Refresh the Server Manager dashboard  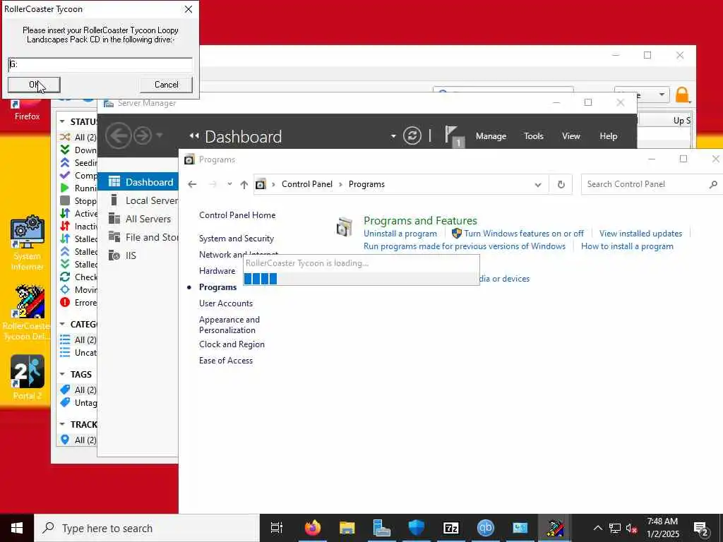click(x=412, y=136)
